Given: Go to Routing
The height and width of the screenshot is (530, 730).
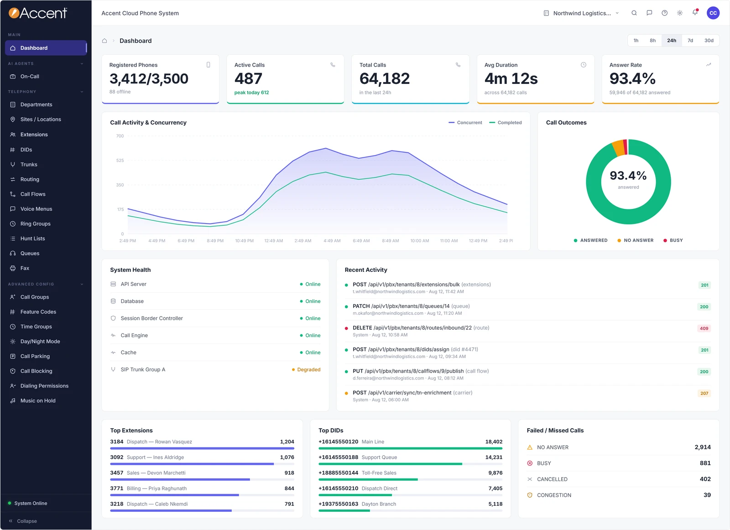Looking at the screenshot, I should coord(46,180).
